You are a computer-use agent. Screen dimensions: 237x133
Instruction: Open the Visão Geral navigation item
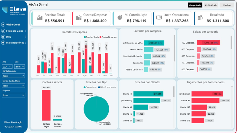click(13, 25)
